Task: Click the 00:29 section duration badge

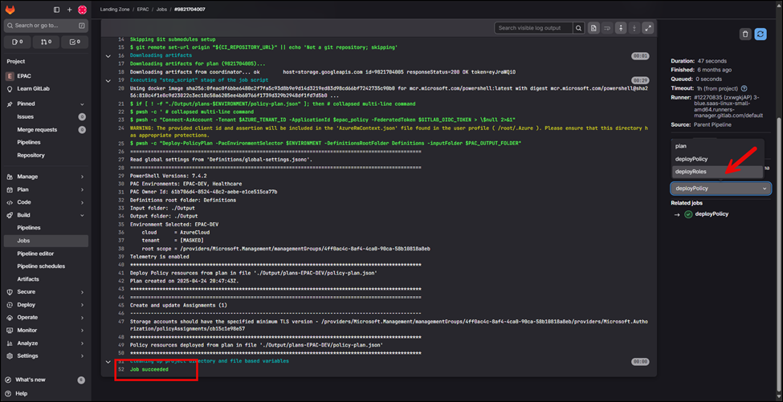Action: tap(640, 79)
